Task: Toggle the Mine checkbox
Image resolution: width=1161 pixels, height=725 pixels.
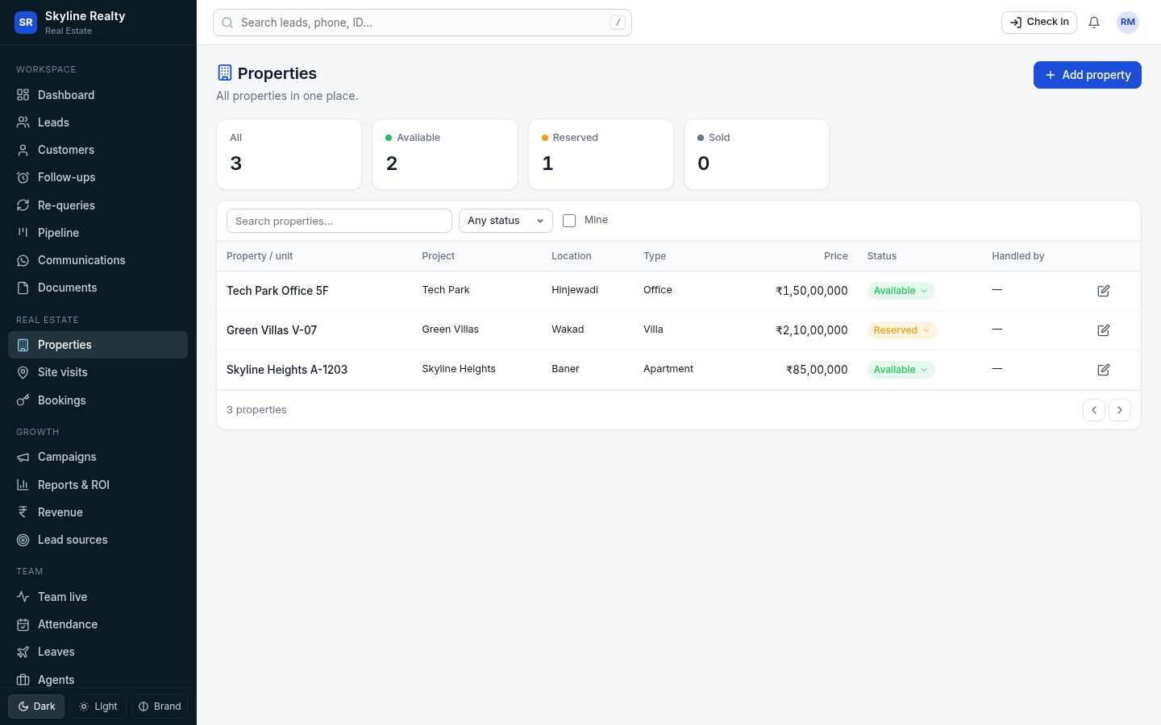Action: [x=569, y=221]
